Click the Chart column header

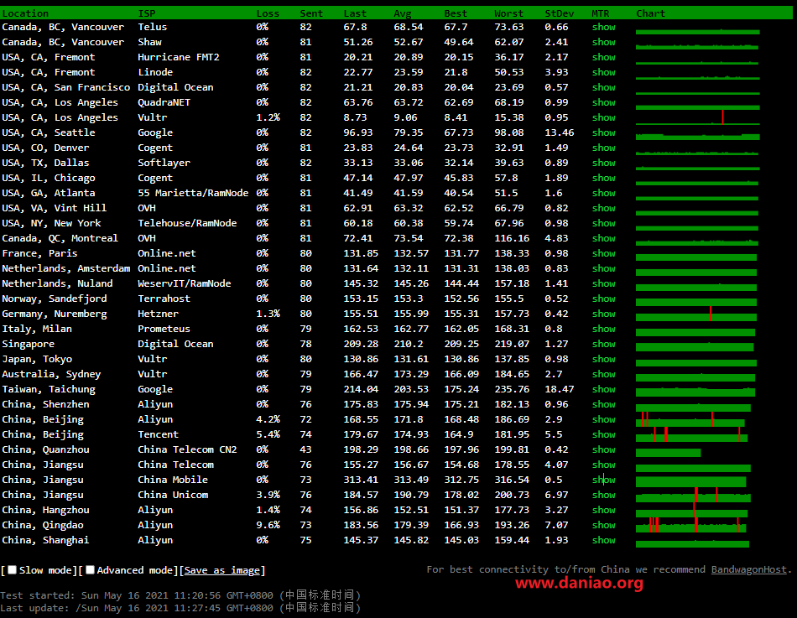[x=651, y=13]
